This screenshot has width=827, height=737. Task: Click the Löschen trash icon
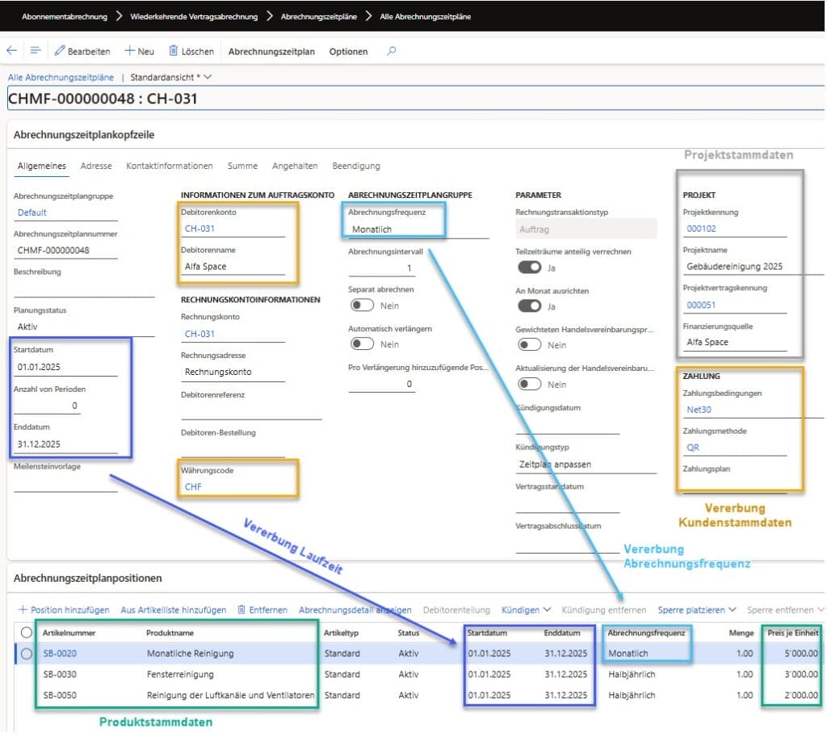pyautogui.click(x=174, y=51)
